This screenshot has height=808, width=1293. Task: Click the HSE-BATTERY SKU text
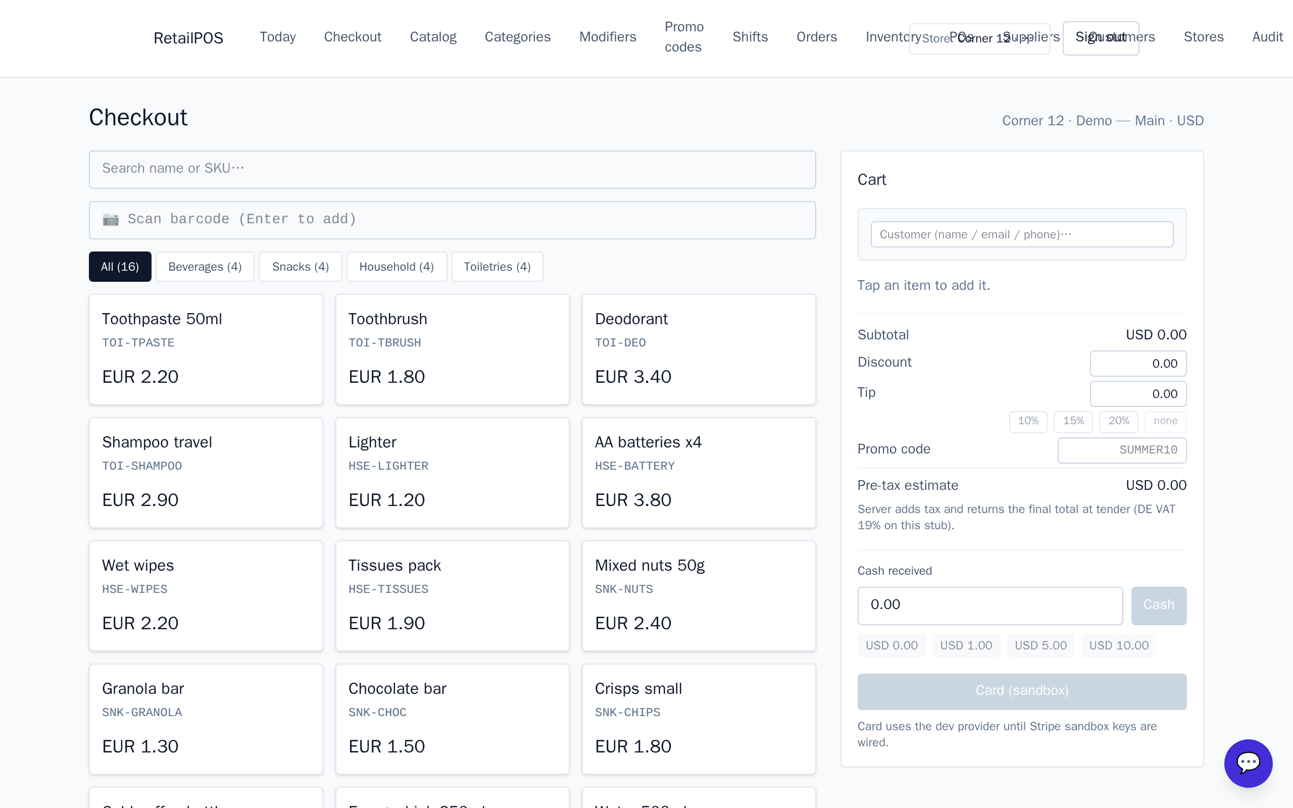point(635,466)
